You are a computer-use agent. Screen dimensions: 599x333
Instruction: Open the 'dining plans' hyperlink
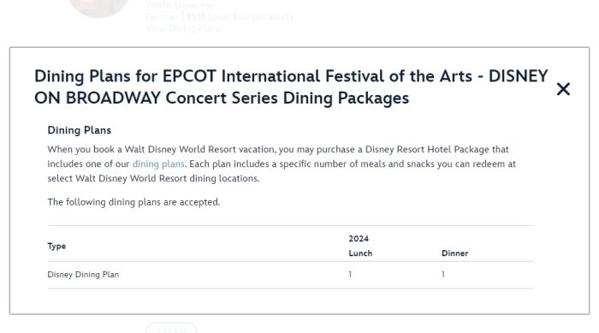[x=158, y=164]
